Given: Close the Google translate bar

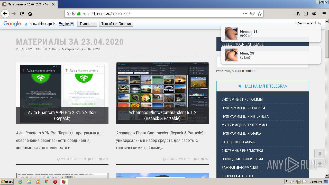Looking at the screenshot, I should pyautogui.click(x=320, y=24).
